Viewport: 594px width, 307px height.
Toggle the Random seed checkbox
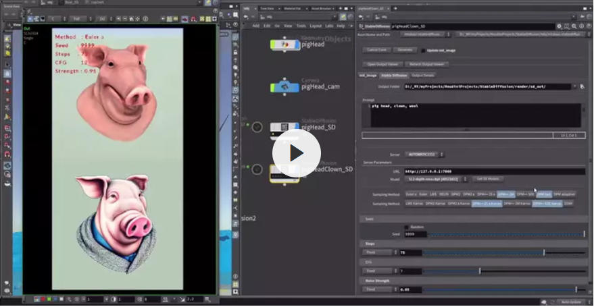406,227
